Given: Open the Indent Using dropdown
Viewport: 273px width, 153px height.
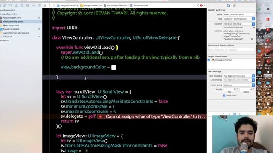Looking at the screenshot, I should coord(239,85).
